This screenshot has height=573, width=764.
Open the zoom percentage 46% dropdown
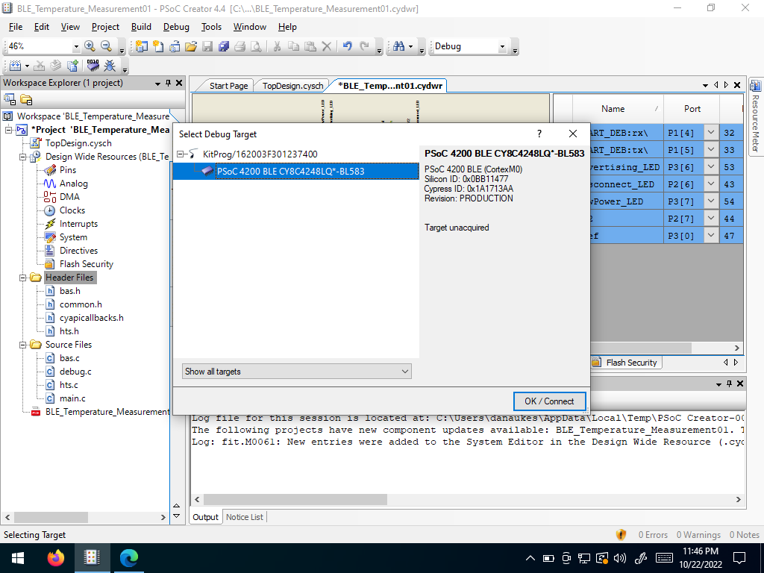pos(76,47)
